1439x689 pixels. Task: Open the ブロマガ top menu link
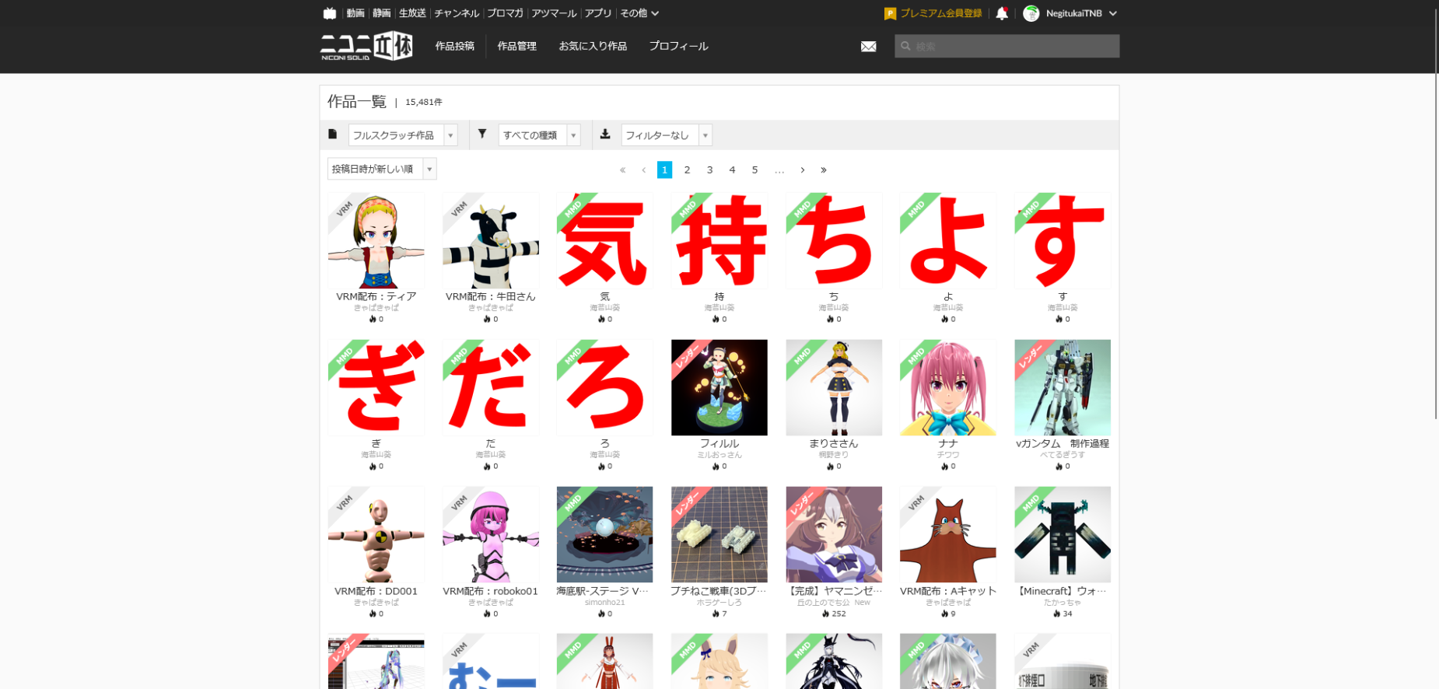505,13
